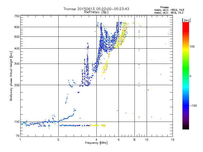This screenshot has width=203, height=152.
Task: Click y-axis tick label '750'
Action: click(x=17, y=16)
